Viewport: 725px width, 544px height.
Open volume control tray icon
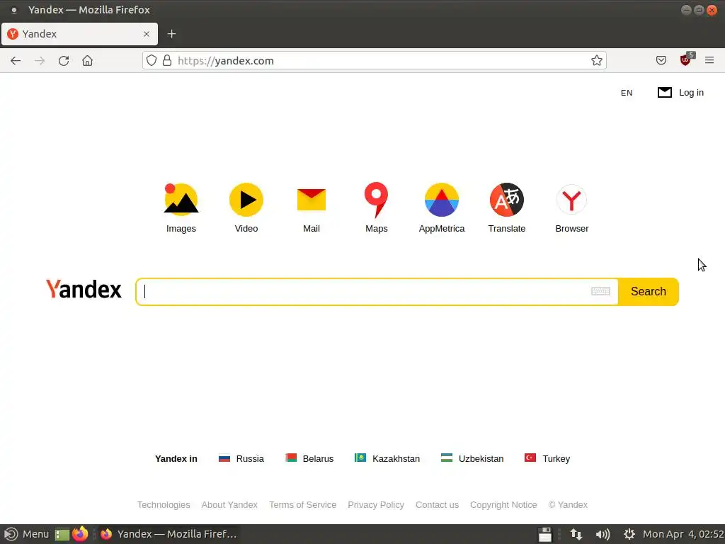pyautogui.click(x=603, y=534)
